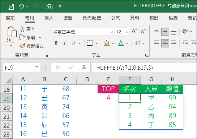Click the pink TOP header cell
Image resolution: width=197 pixels, height=139 pixels.
[x=108, y=89]
